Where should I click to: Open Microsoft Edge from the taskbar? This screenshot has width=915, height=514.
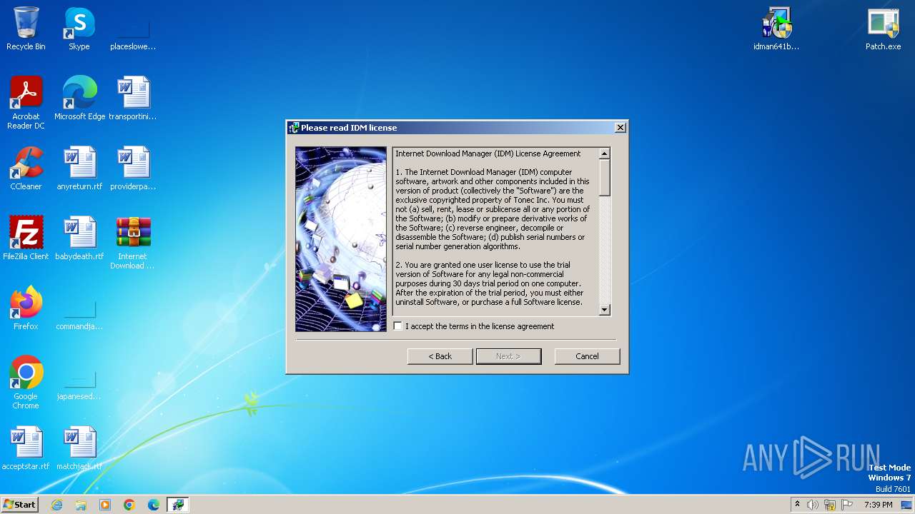point(154,505)
